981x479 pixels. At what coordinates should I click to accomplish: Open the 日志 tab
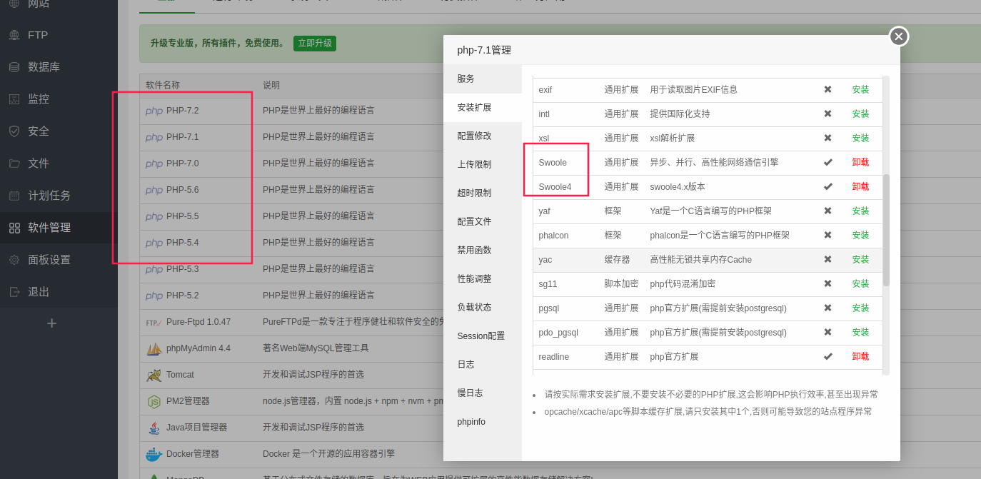point(483,364)
